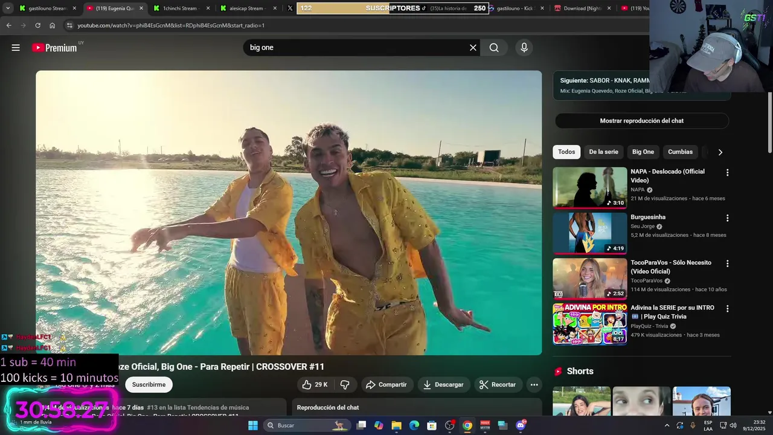View site information icon in address bar
Image resolution: width=773 pixels, height=435 pixels.
click(x=69, y=25)
